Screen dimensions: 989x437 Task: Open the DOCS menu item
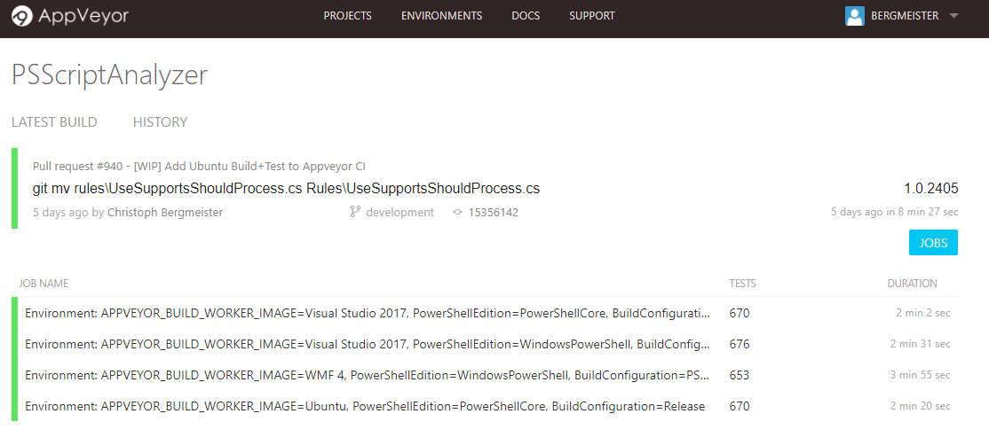526,16
